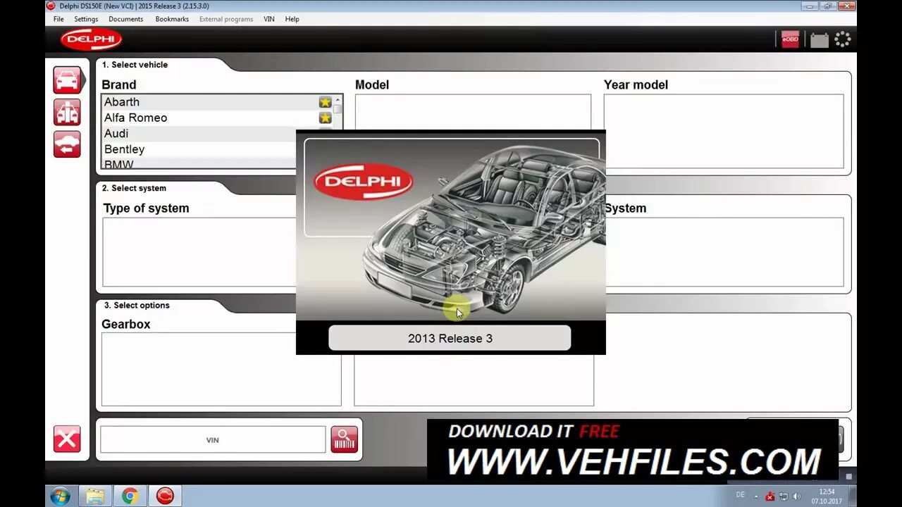The image size is (902, 507).
Task: Open Windows Explorer from the taskbar
Action: 95,496
